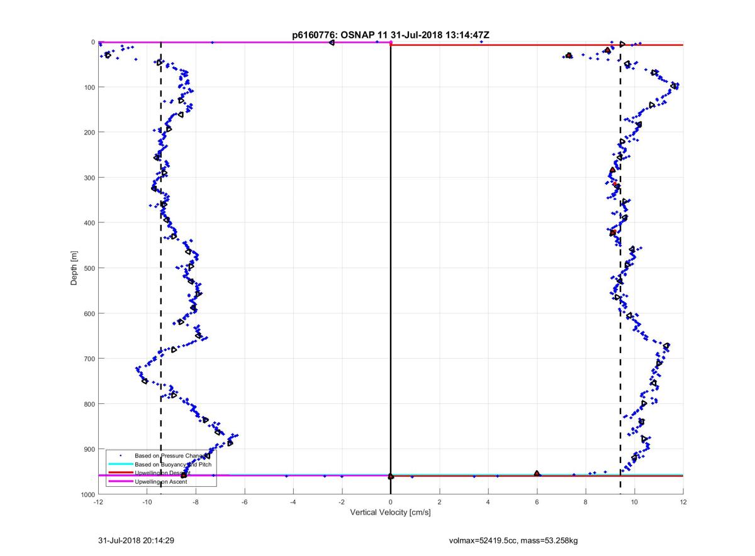This screenshot has width=755, height=556.
Task: Click the '-2' velocity axis tick label
Action: pos(342,502)
